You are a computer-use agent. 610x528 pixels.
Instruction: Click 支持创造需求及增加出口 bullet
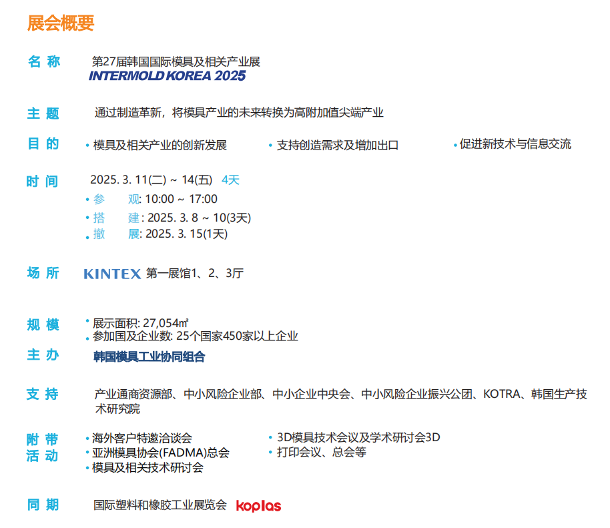338,145
